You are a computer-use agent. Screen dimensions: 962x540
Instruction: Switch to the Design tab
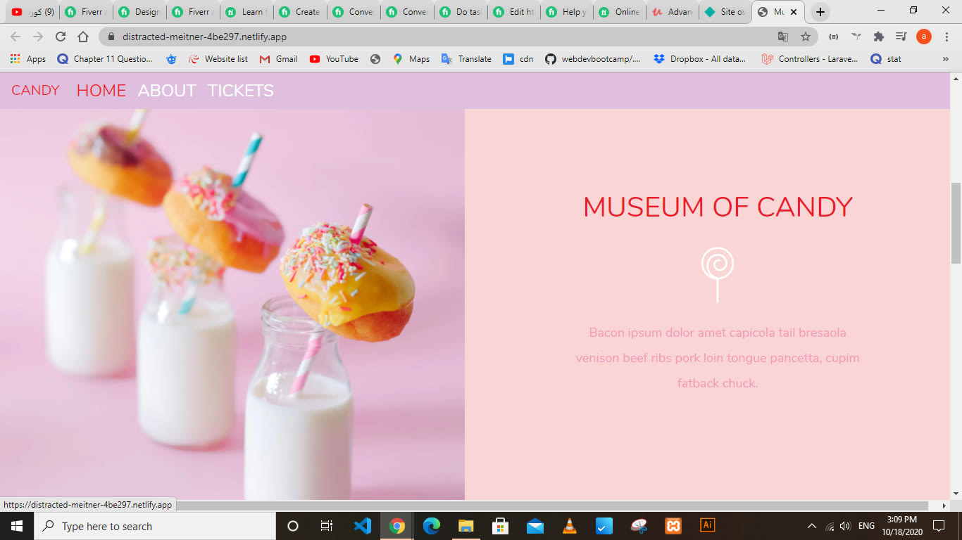139,12
